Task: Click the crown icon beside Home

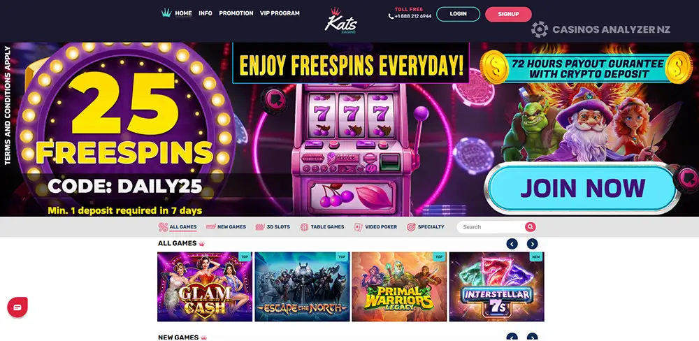Action: pos(166,13)
